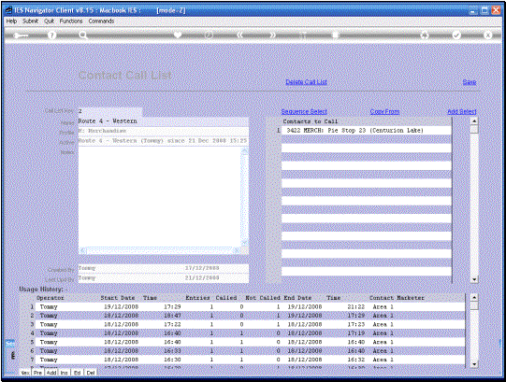Click the Contacts to Call scrollbar down arrow
The height and width of the screenshot is (382, 506).
(473, 279)
